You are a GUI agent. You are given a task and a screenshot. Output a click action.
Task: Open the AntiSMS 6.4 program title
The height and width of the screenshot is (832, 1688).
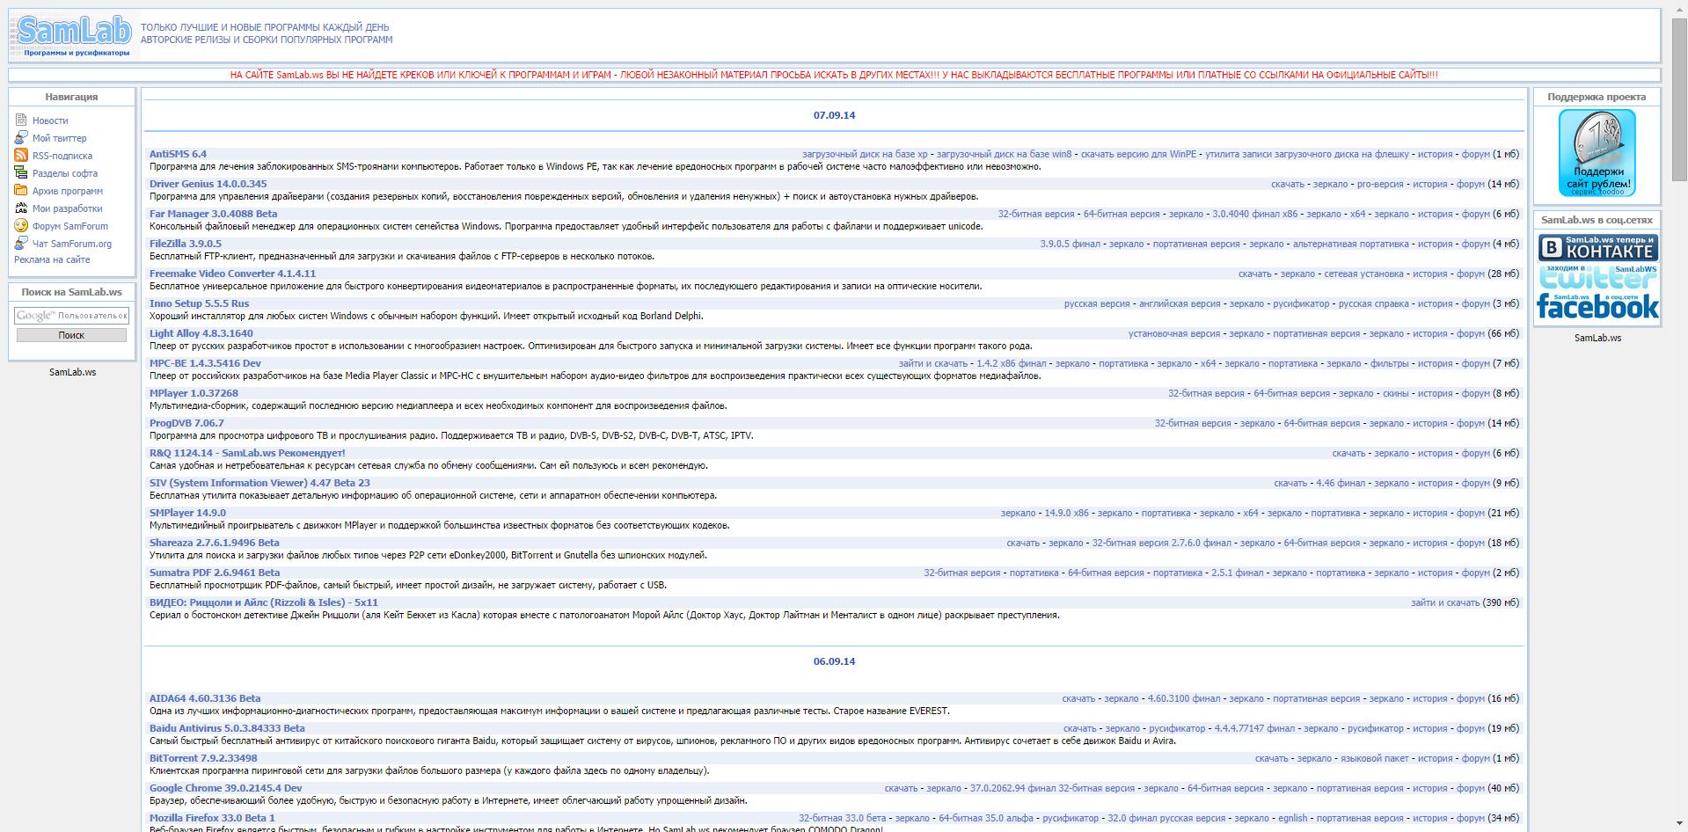coord(178,154)
